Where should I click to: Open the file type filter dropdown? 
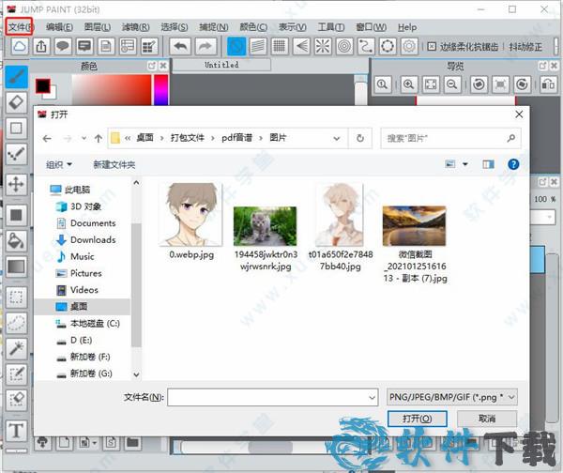click(x=451, y=397)
